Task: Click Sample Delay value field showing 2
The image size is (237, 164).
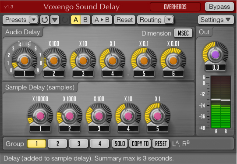Action: (70, 129)
